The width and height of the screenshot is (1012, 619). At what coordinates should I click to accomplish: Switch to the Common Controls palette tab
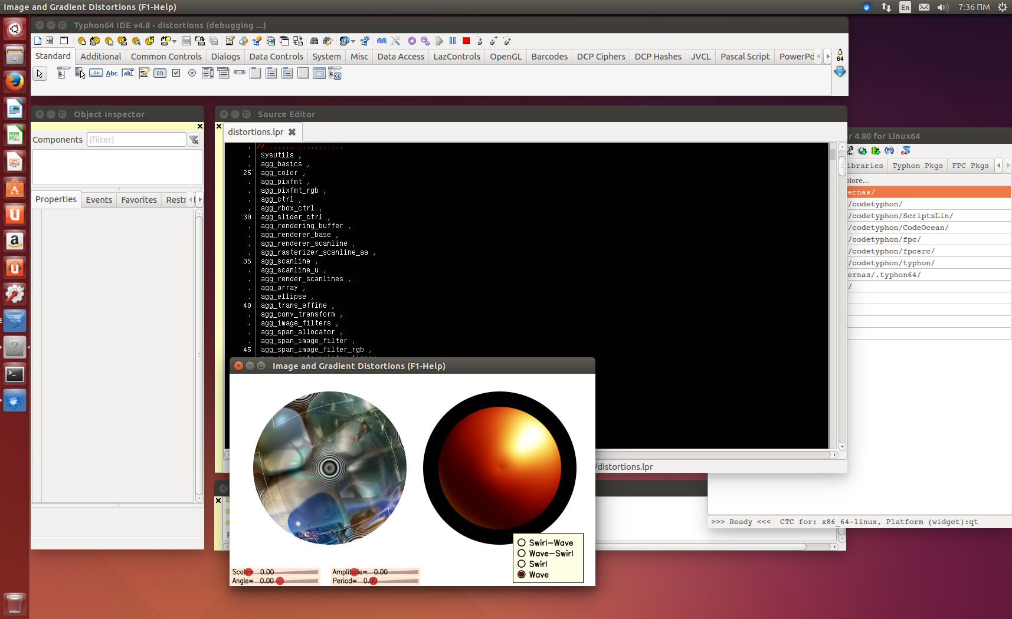point(166,57)
